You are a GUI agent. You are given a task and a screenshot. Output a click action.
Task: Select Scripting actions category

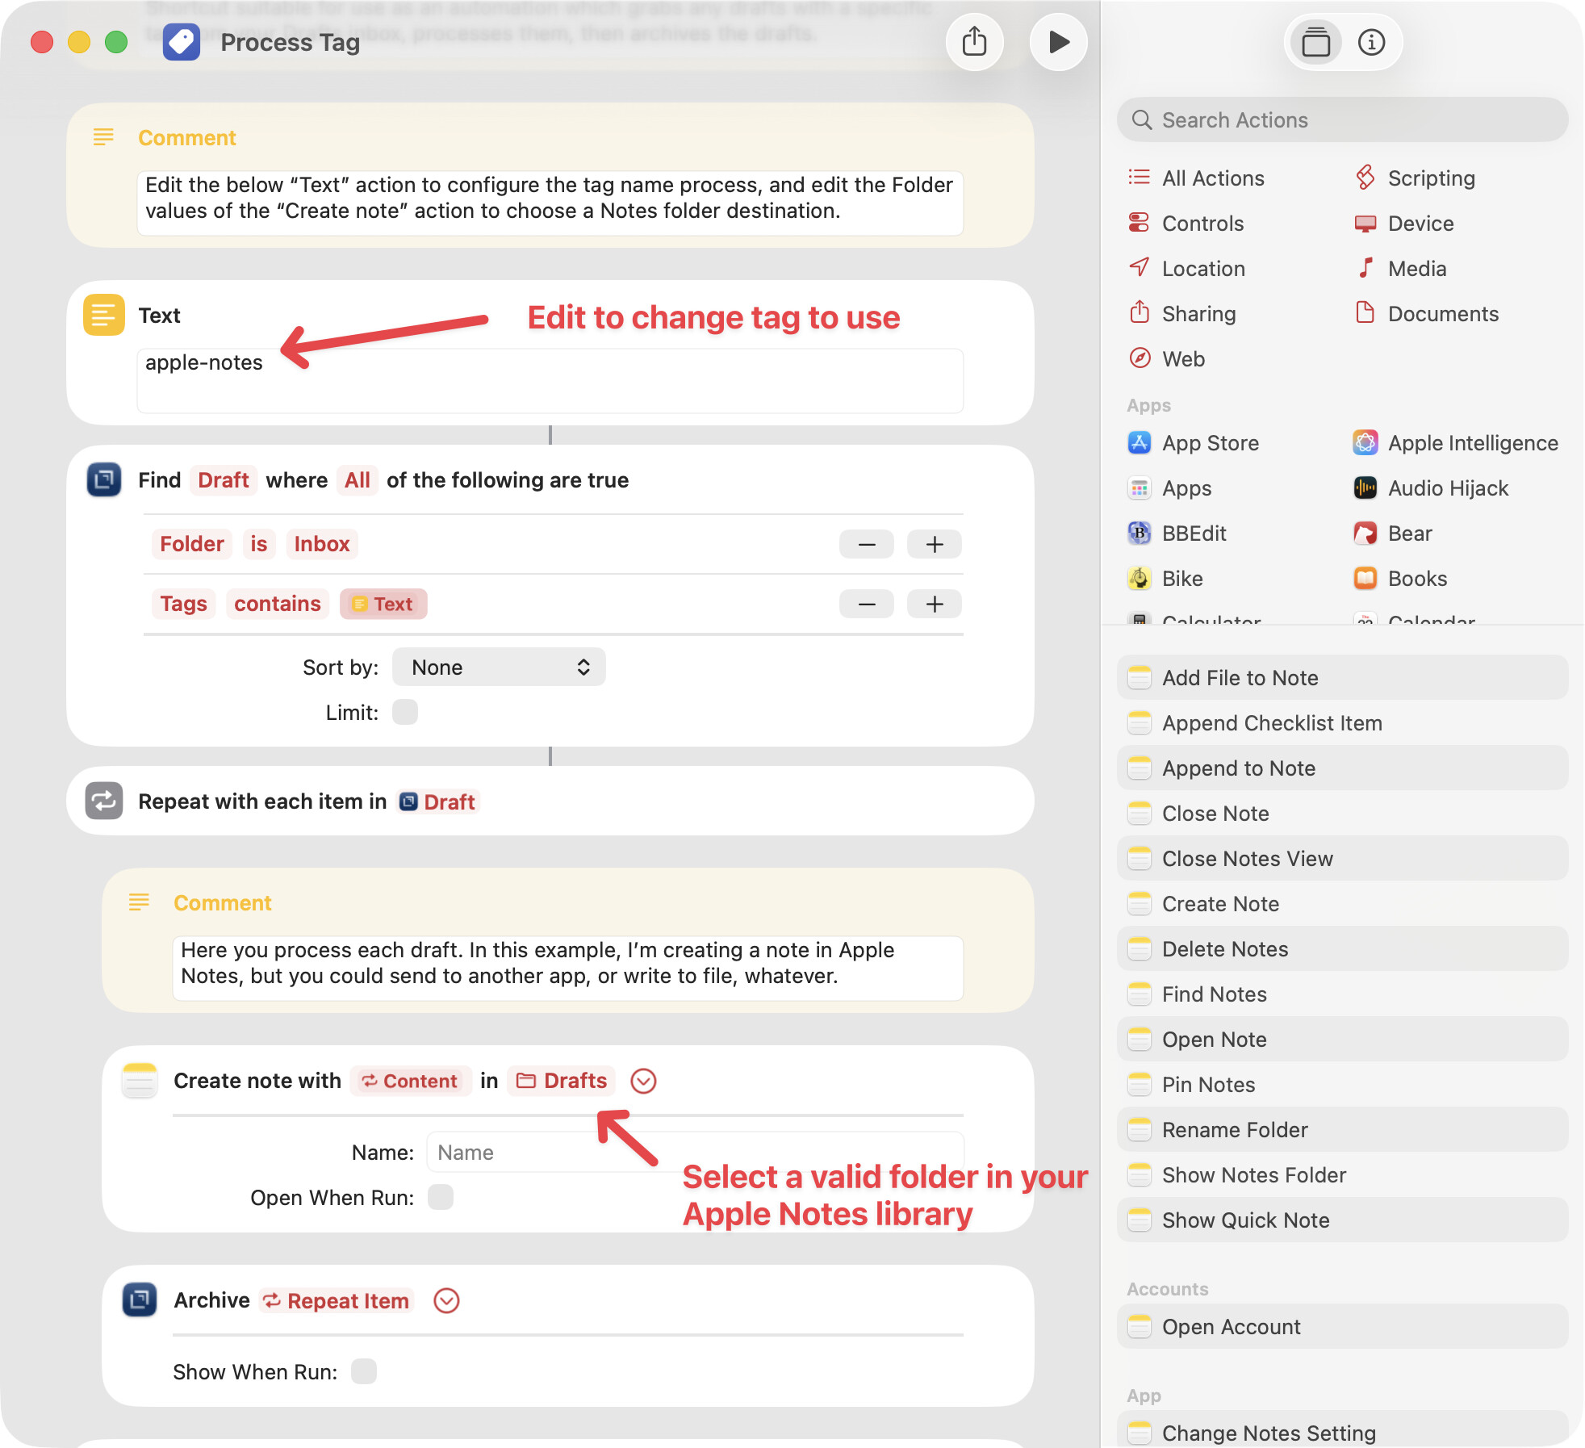(x=1430, y=178)
